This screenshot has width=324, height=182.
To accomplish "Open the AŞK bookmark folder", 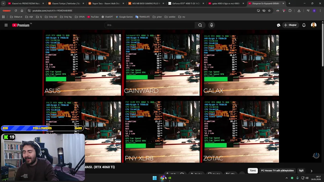I will [x=29, y=17].
